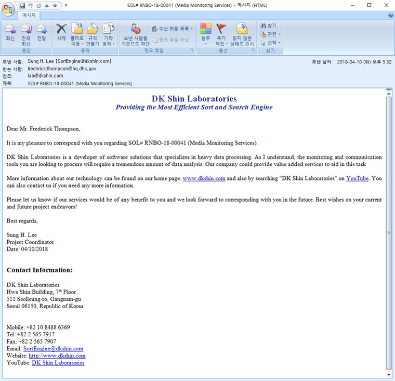
Task: Mark message as unread (읽지 않은 상태로 표시)
Action: pos(242,33)
